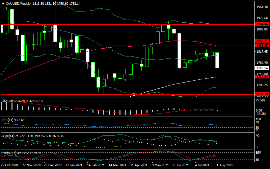
Task: Click the 1 Aug 2021 date label
Action: (225, 165)
